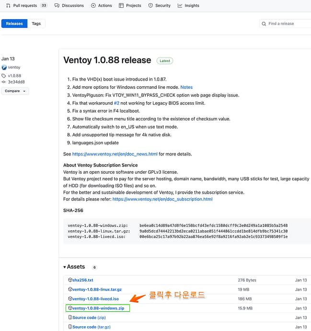The width and height of the screenshot is (311, 331).
Task: Click the Projects table icon
Action: [121, 5]
